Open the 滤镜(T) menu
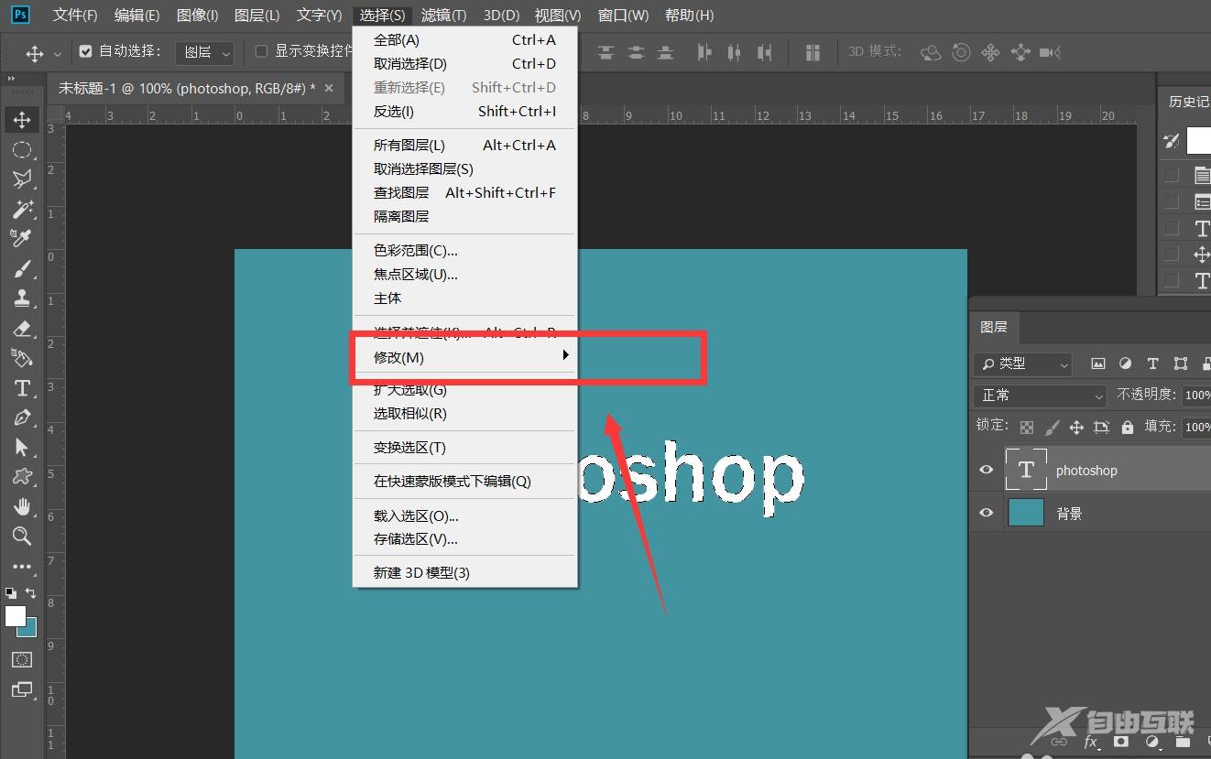 (443, 16)
